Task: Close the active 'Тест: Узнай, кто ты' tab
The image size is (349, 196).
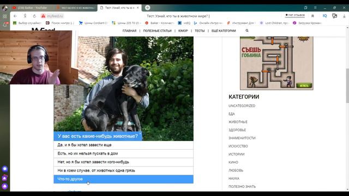Action: point(138,8)
